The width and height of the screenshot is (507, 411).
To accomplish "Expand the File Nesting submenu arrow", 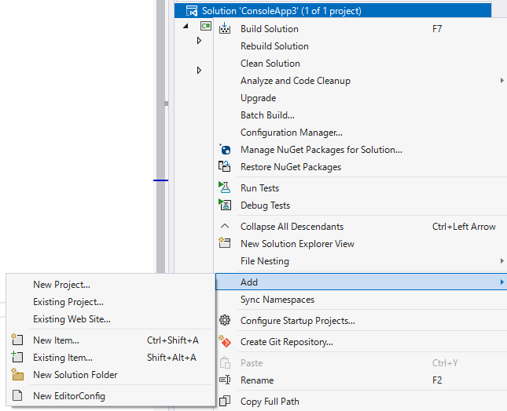I will pos(501,260).
